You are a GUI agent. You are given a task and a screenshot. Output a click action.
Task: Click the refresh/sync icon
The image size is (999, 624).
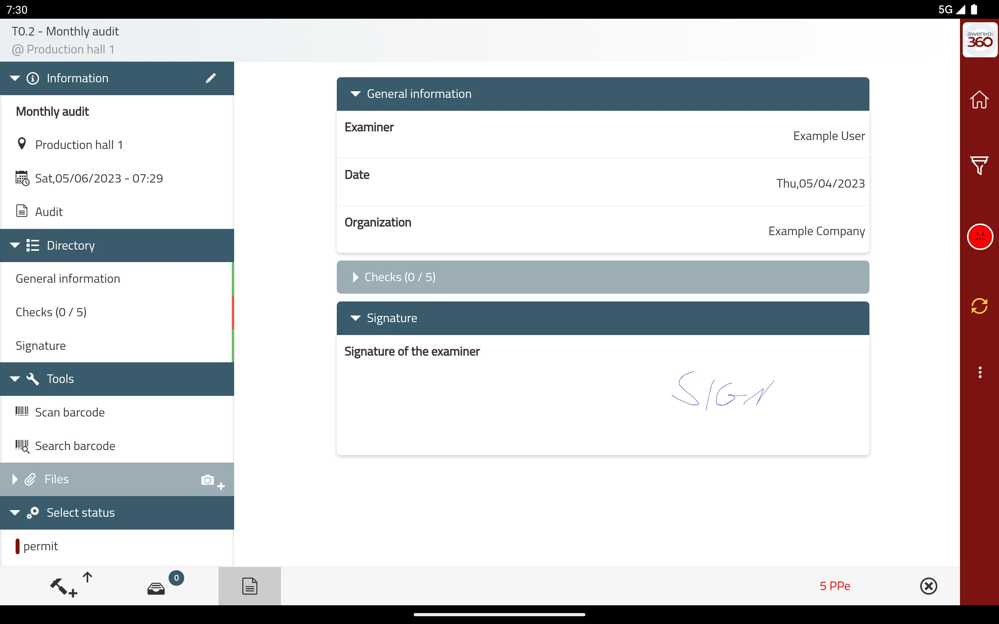click(x=979, y=305)
